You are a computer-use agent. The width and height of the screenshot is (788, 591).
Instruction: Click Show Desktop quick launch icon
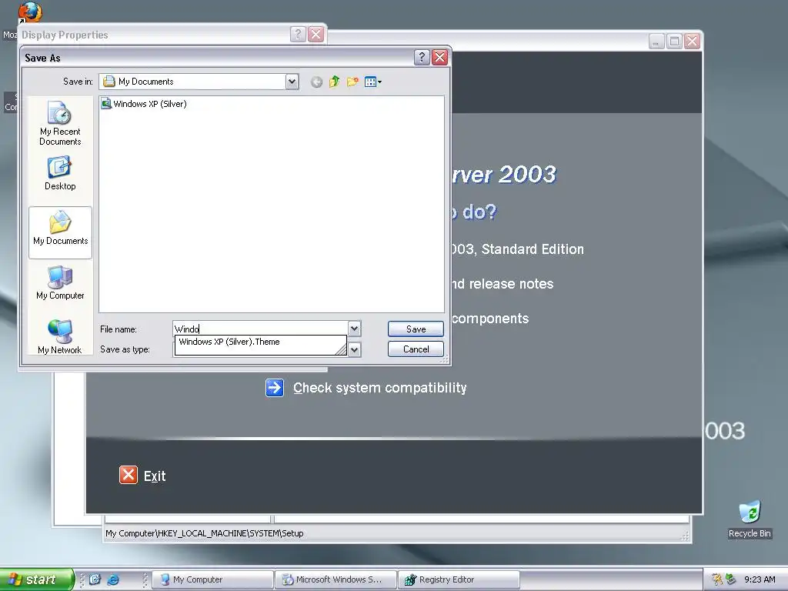click(95, 579)
